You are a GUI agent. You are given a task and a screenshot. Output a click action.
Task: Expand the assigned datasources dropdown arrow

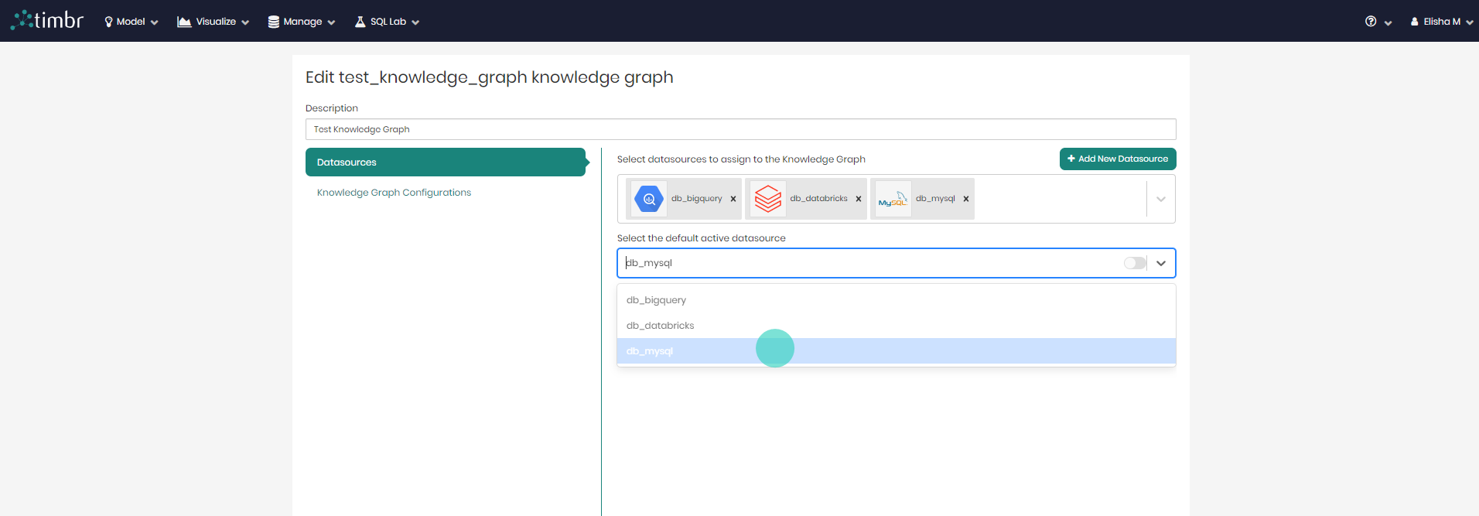1160,199
